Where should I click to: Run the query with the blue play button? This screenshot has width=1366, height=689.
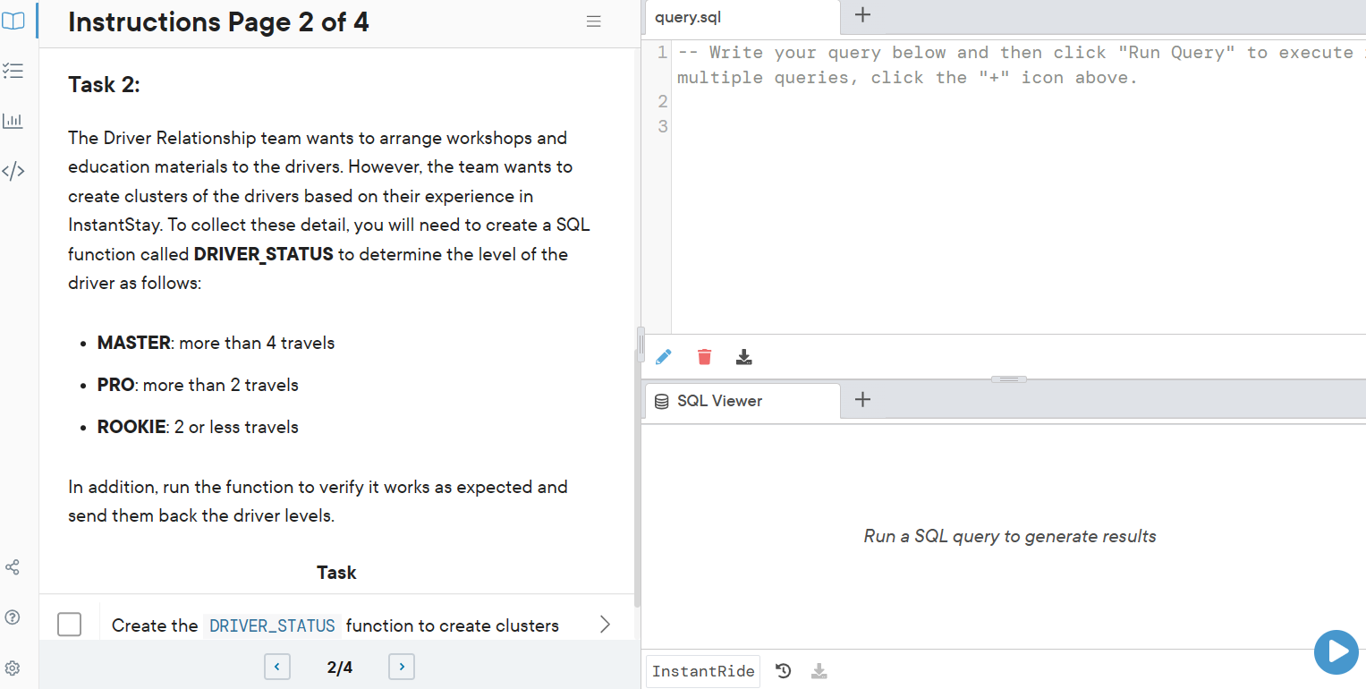1336,652
